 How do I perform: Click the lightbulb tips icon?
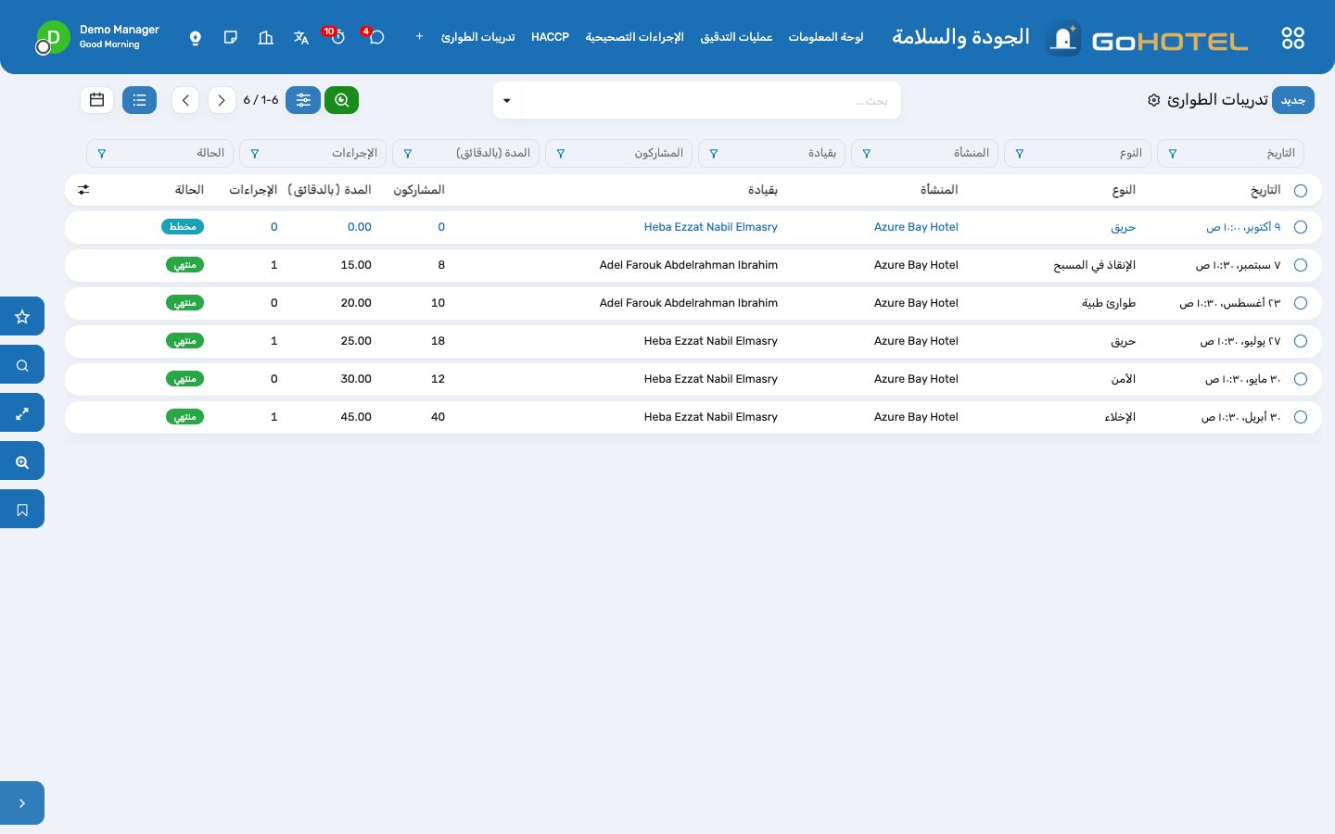pos(196,37)
